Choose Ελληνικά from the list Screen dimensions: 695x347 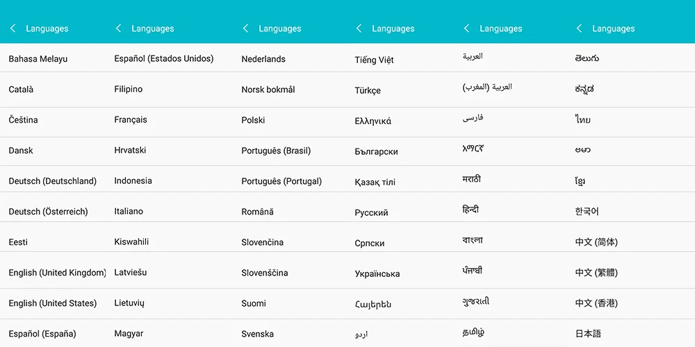[373, 121]
